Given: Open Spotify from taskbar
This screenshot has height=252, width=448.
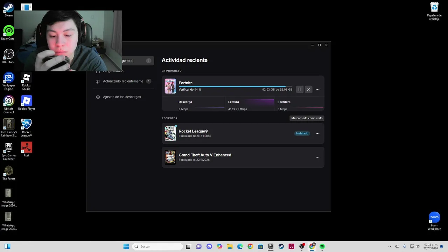Looking at the screenshot, I should point(322,246).
